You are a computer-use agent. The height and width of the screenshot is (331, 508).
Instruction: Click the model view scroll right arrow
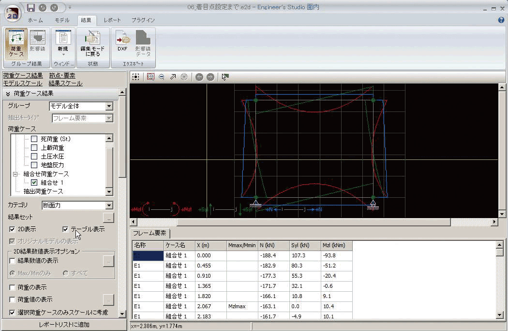tap(494, 222)
